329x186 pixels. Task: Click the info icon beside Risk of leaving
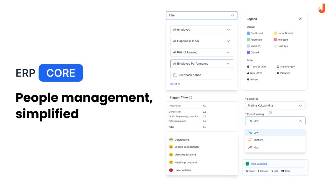(270, 112)
